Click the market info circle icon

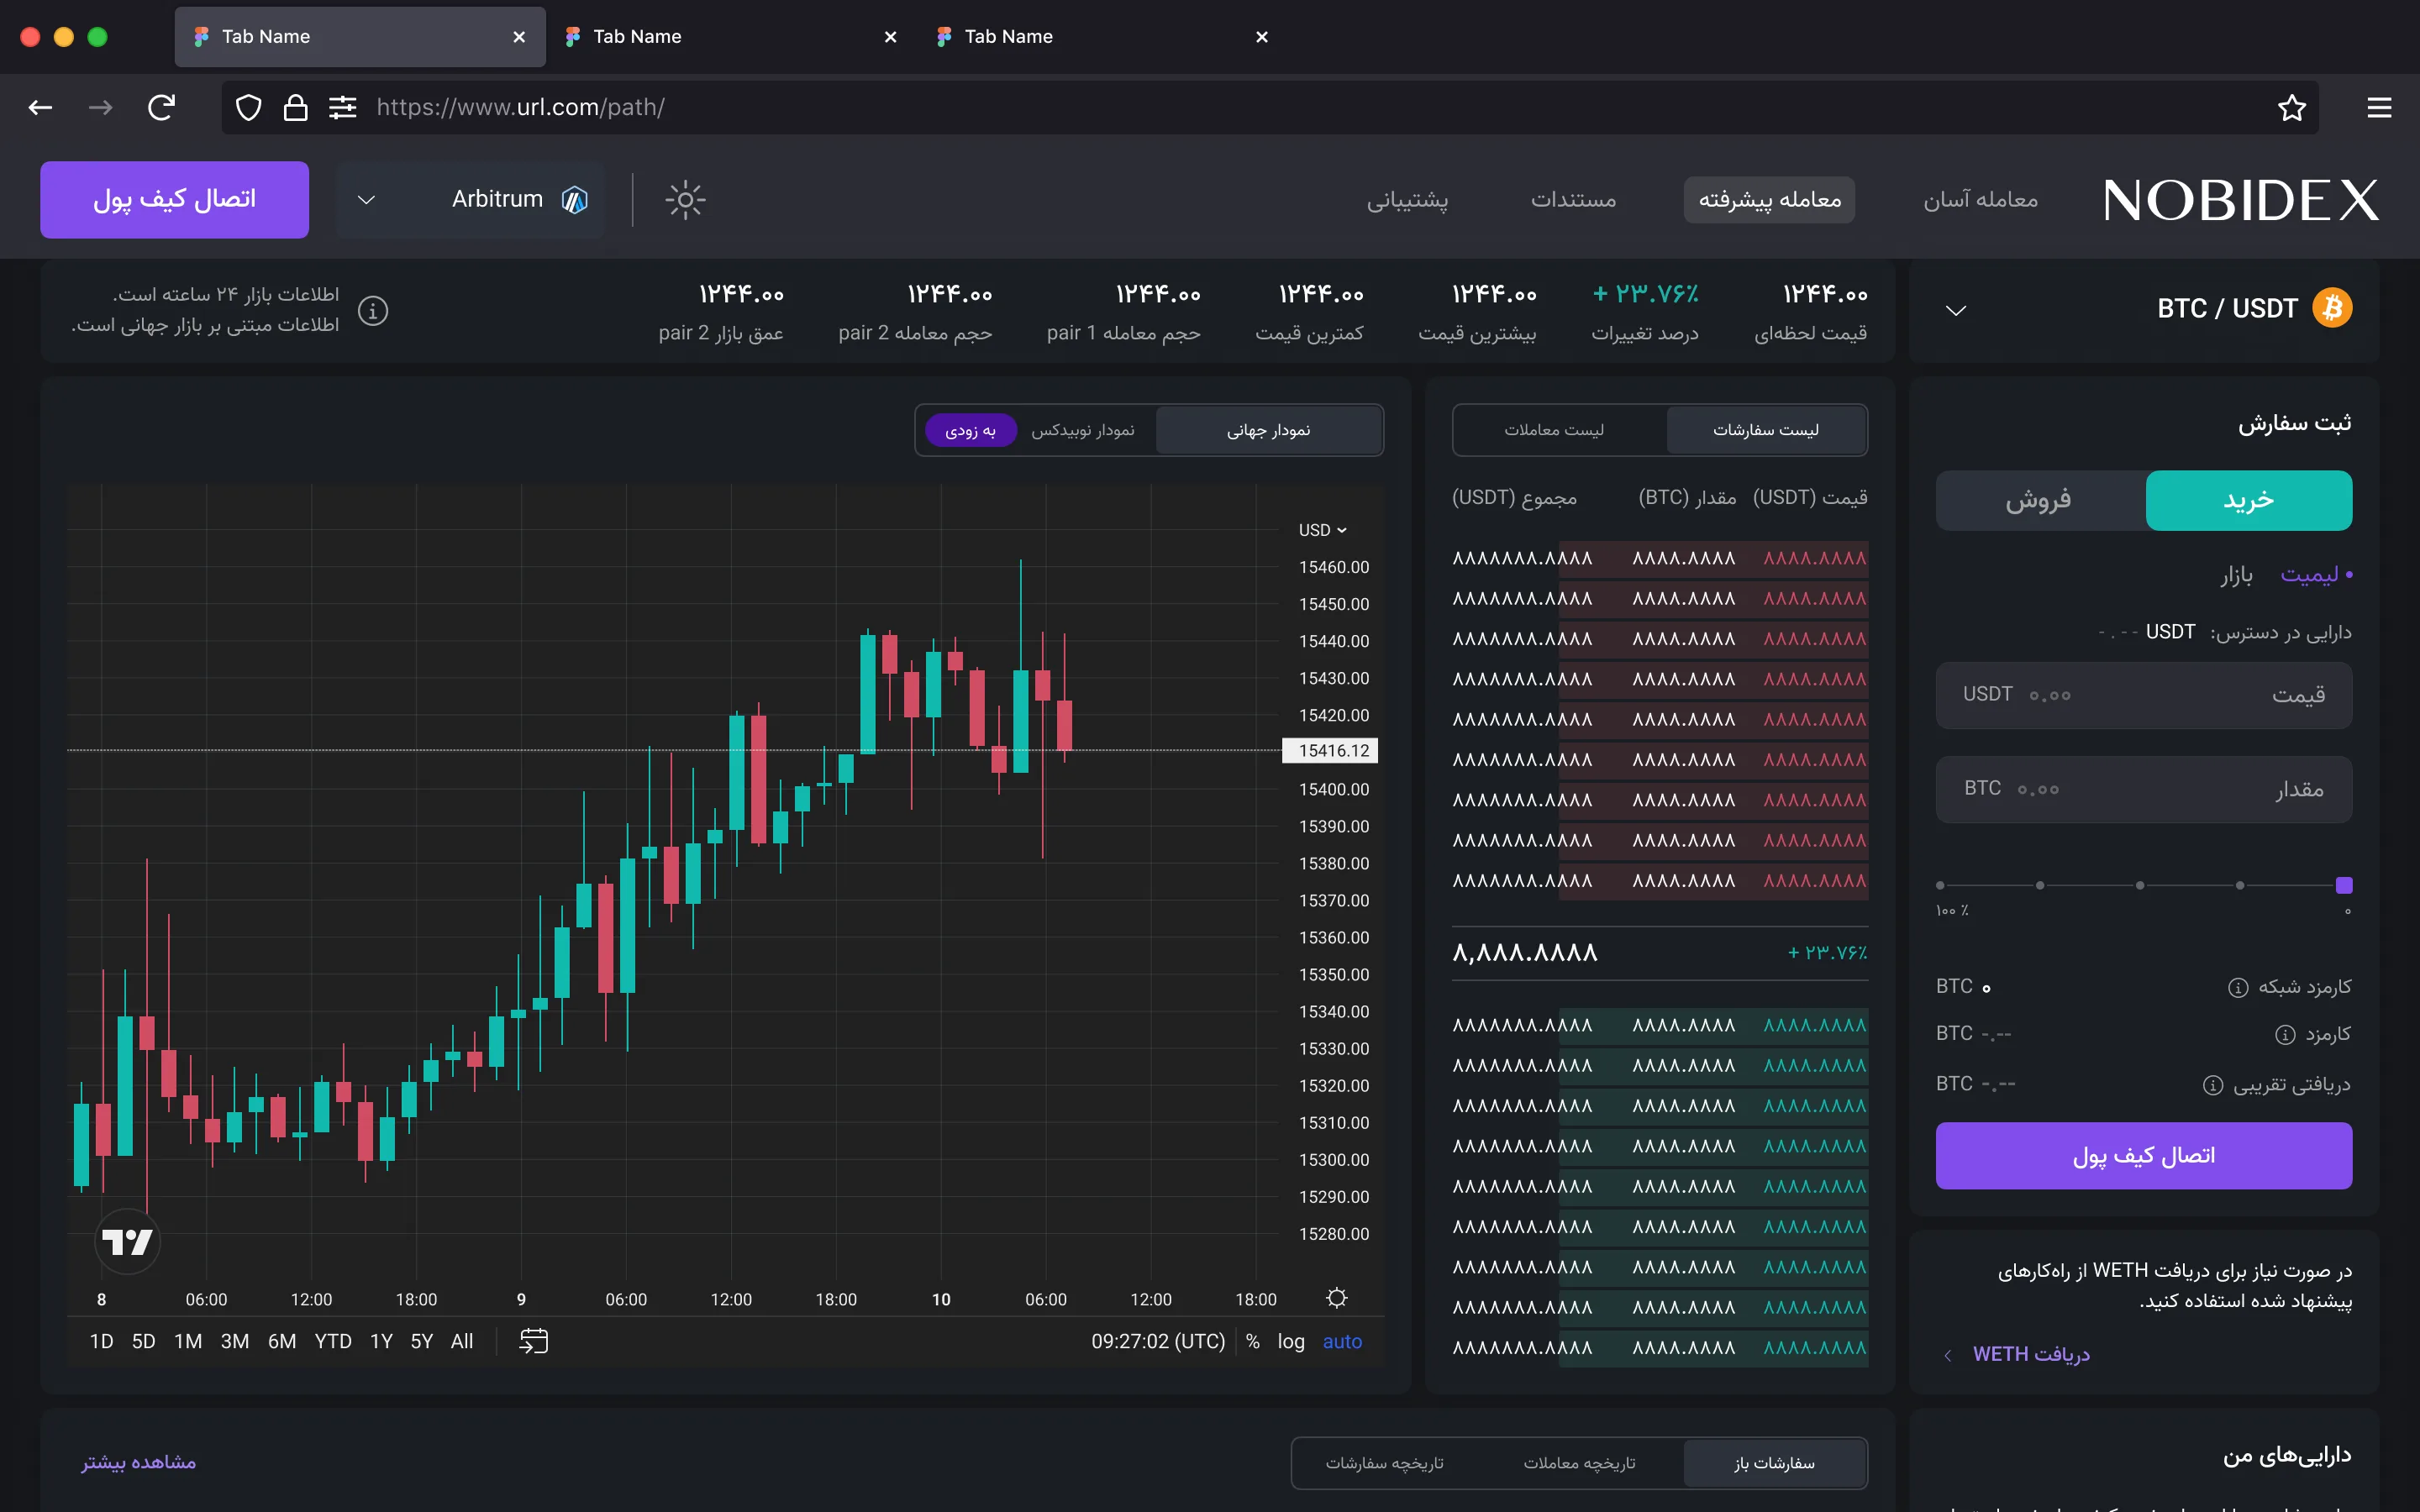pyautogui.click(x=373, y=311)
